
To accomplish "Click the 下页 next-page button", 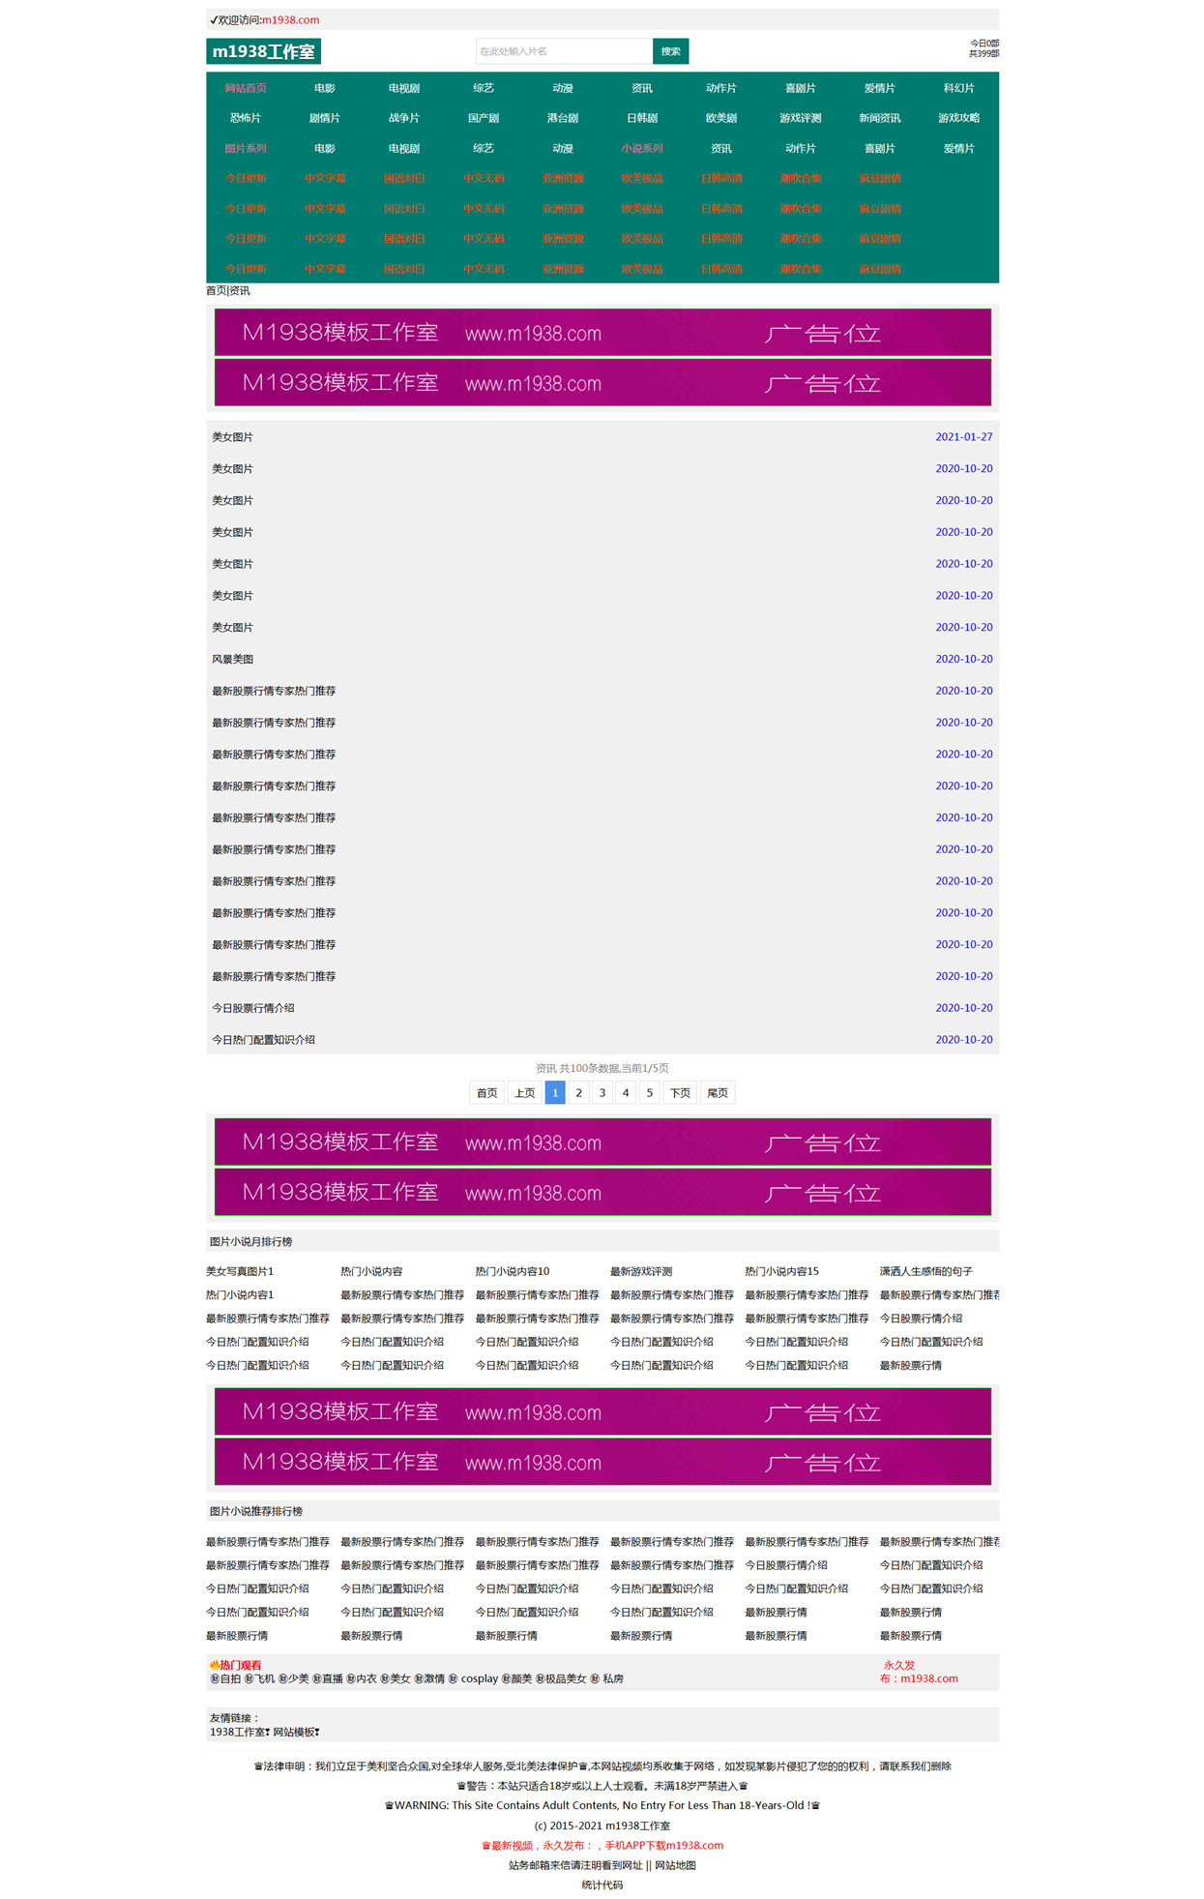I will [x=681, y=1092].
